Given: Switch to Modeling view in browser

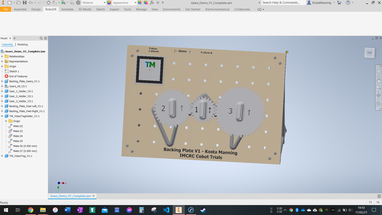Looking at the screenshot, I should [x=22, y=45].
